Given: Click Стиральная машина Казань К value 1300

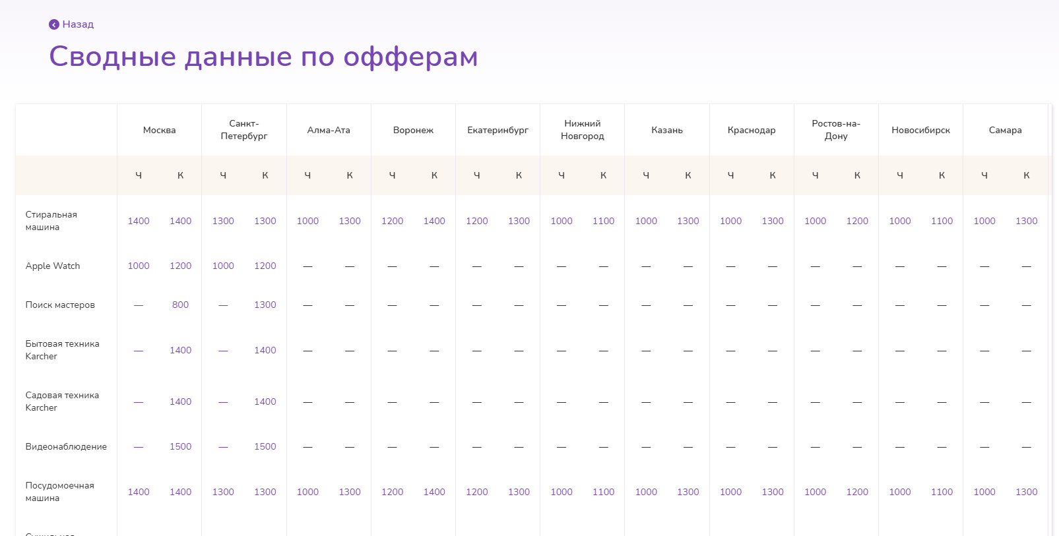Looking at the screenshot, I should point(688,221).
